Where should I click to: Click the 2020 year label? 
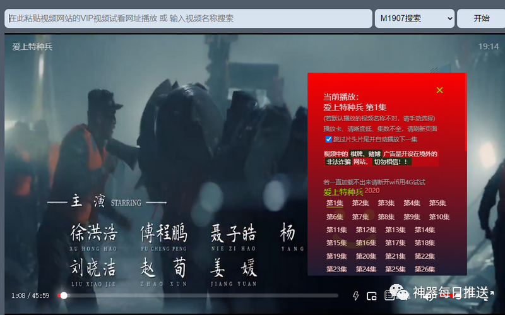372,191
